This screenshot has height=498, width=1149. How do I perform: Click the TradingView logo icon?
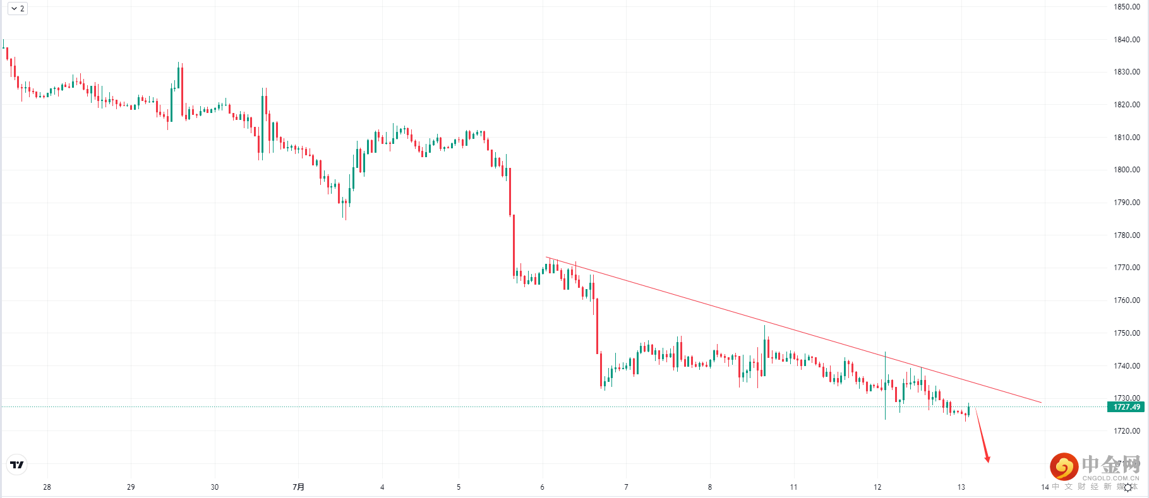(17, 465)
